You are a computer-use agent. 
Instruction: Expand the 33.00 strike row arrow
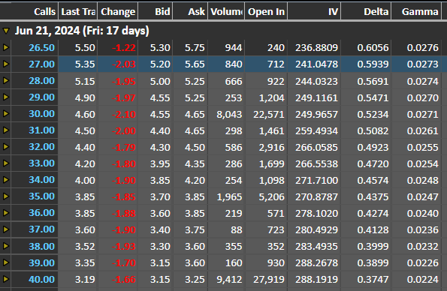(6, 163)
